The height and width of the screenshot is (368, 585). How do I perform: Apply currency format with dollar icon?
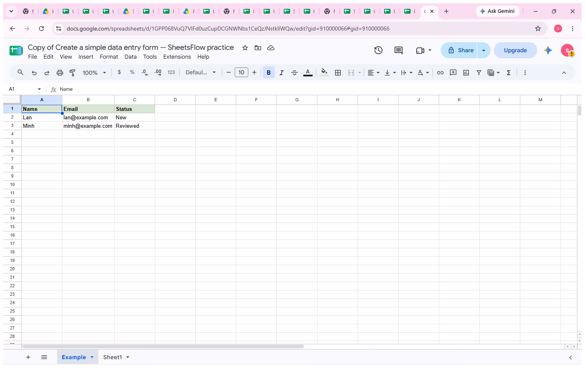click(x=119, y=72)
